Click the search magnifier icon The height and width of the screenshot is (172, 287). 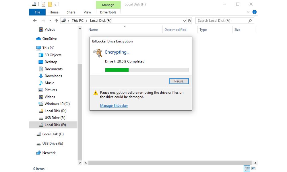[x=250, y=21]
